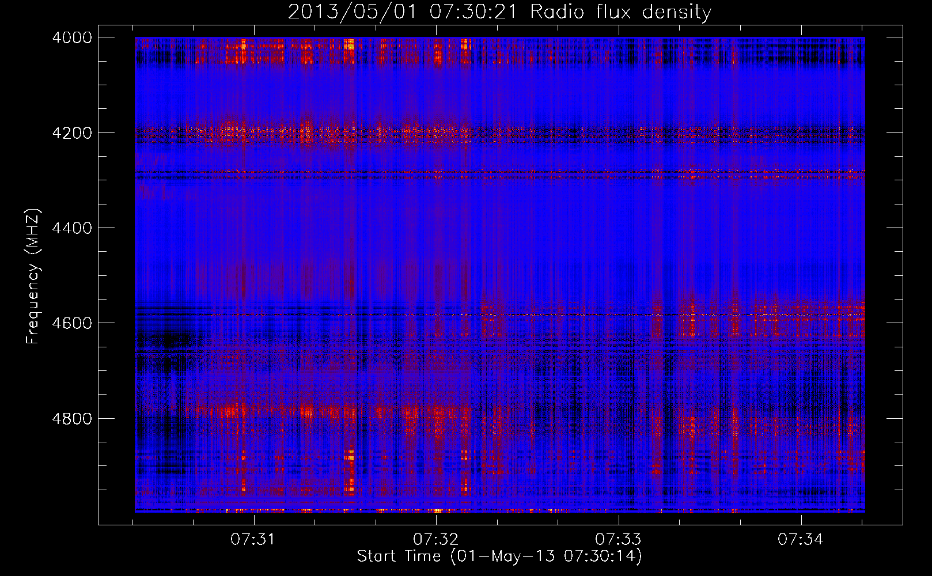
Task: Click the 'Start Time (01-May-13 07:30:14)' axis label
Action: (499, 556)
